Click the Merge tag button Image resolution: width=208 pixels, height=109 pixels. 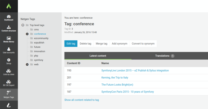[102, 44]
